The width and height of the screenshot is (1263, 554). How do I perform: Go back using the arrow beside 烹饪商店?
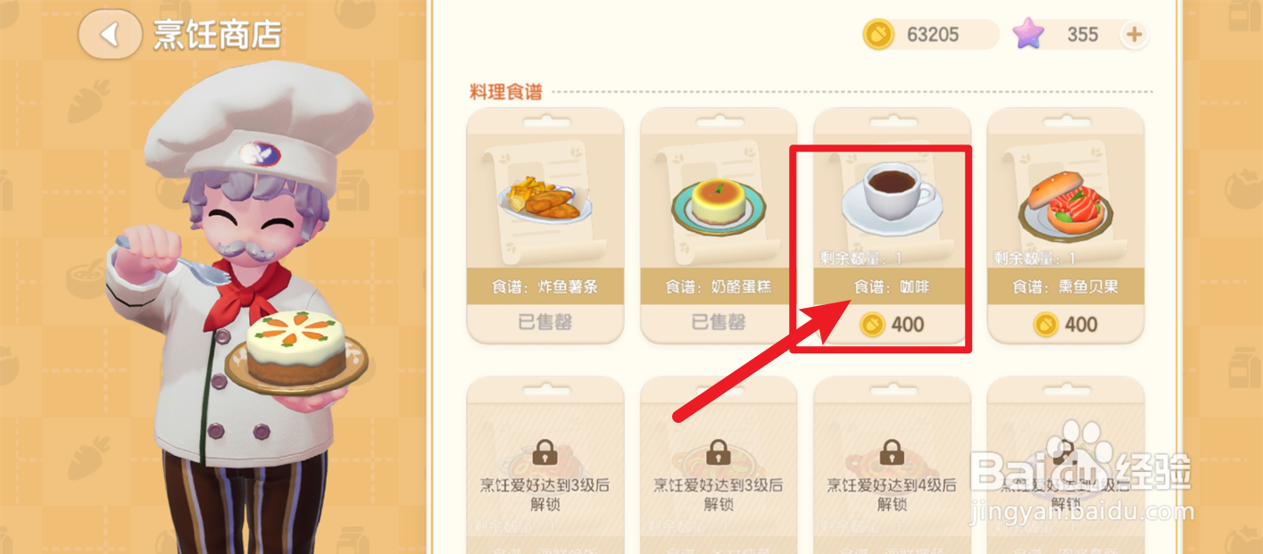[x=109, y=35]
